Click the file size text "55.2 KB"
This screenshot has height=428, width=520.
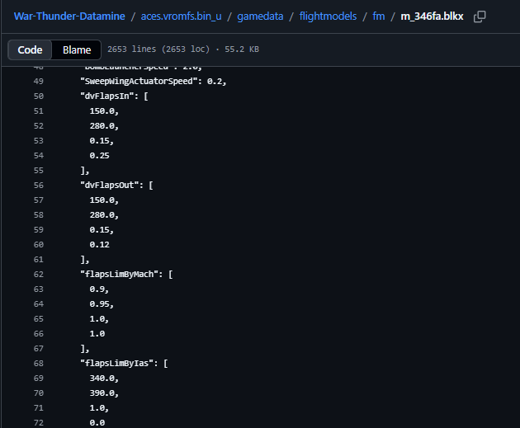[x=242, y=49]
